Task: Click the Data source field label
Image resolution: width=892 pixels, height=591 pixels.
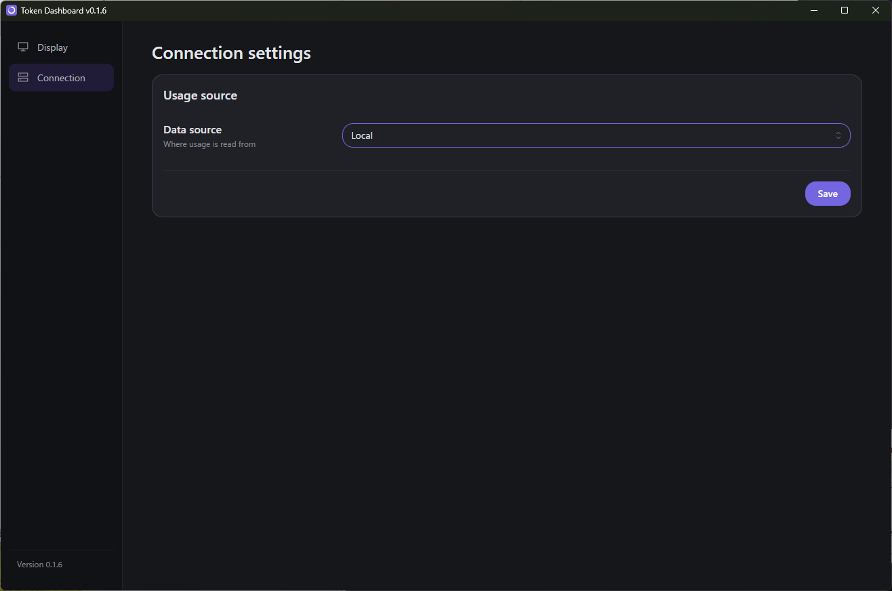Action: [192, 130]
